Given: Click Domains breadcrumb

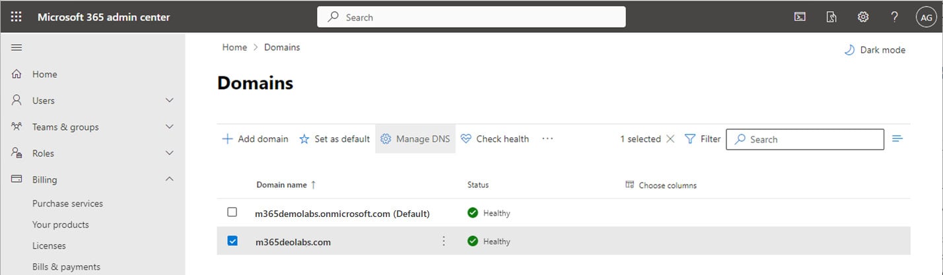Looking at the screenshot, I should click(282, 47).
